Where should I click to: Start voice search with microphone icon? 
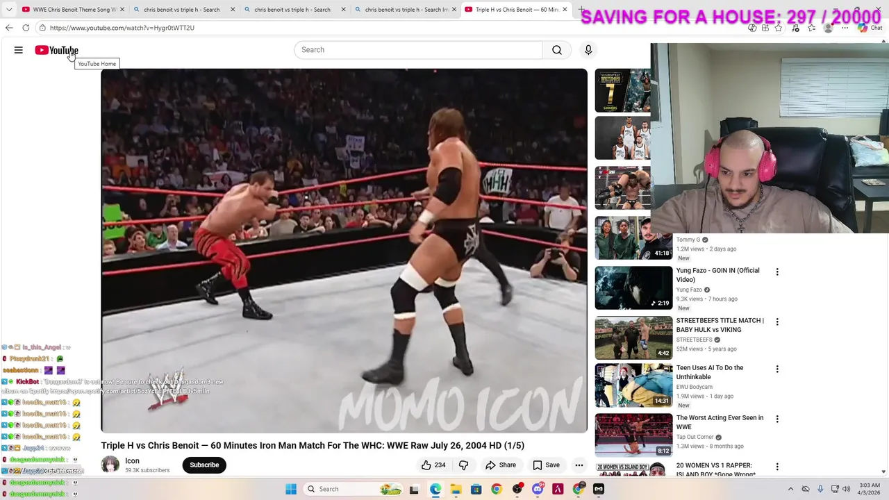coord(588,50)
